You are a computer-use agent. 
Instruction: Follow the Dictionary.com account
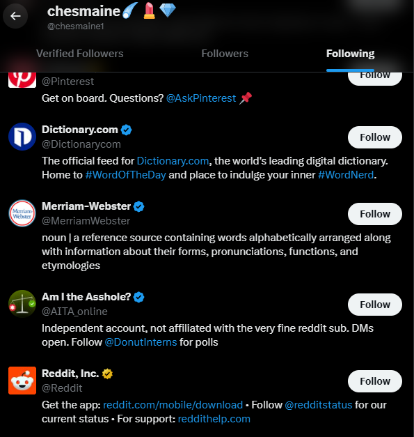(375, 137)
